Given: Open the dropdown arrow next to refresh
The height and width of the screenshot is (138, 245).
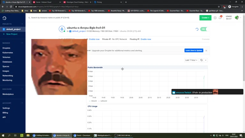Looking at the screenshot, I should click(206, 60).
